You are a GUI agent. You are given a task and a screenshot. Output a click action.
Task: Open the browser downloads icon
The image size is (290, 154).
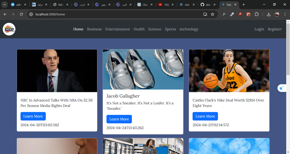click(269, 14)
